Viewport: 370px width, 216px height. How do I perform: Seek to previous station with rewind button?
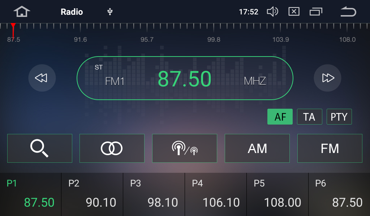tap(42, 78)
